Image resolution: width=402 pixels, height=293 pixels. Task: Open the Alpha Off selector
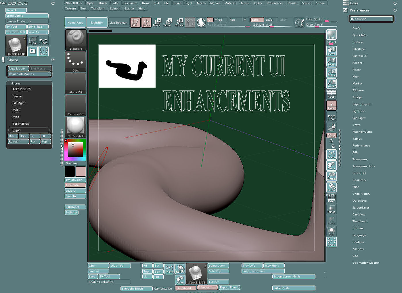[x=75, y=84]
